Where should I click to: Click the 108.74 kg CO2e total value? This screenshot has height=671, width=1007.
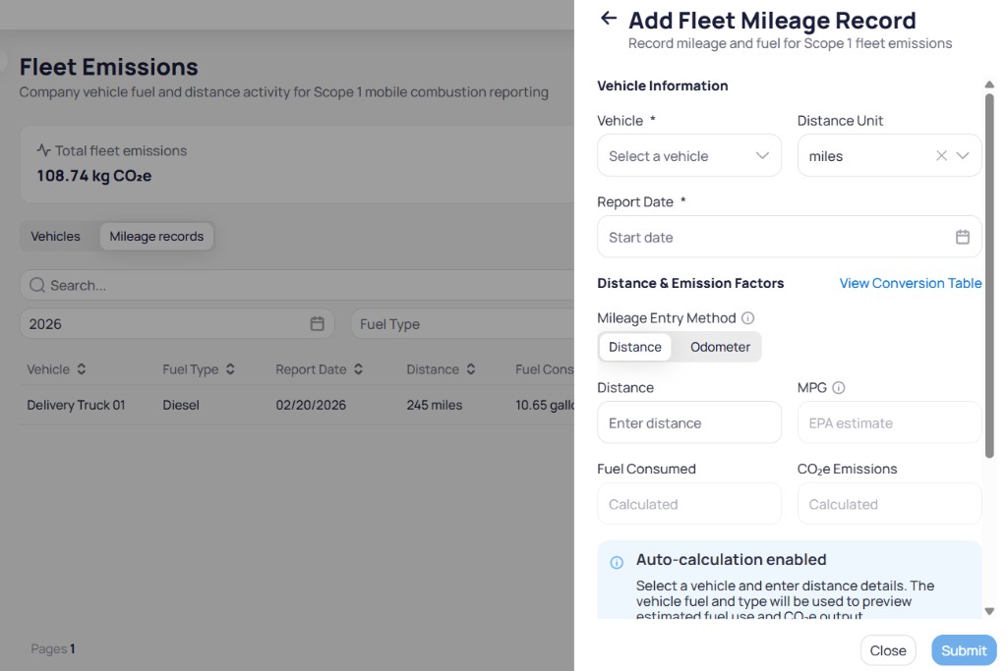93,176
